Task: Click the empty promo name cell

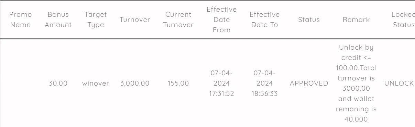Action: pyautogui.click(x=20, y=83)
